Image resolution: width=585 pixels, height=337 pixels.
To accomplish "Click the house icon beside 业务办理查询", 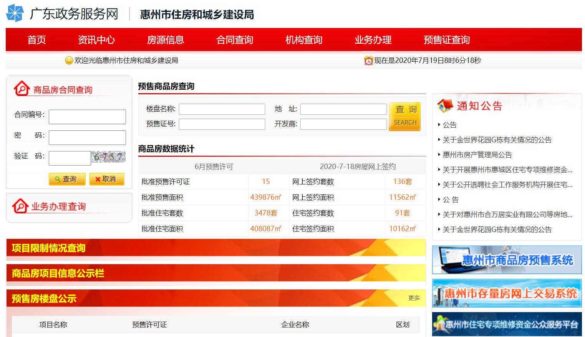I will tap(20, 206).
